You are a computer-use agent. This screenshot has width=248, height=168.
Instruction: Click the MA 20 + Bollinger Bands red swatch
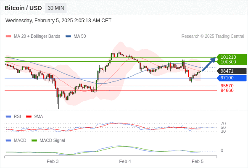click(x=8, y=37)
